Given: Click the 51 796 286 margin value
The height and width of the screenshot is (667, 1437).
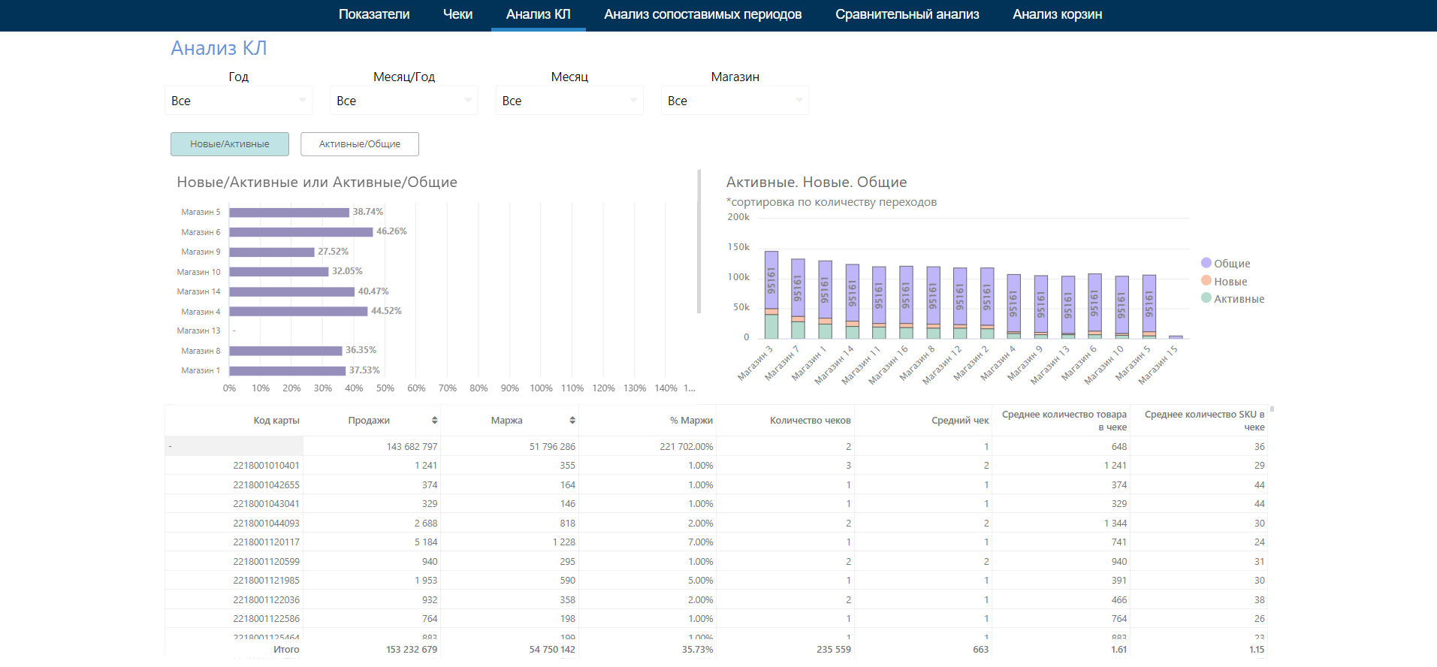Looking at the screenshot, I should pos(552,447).
